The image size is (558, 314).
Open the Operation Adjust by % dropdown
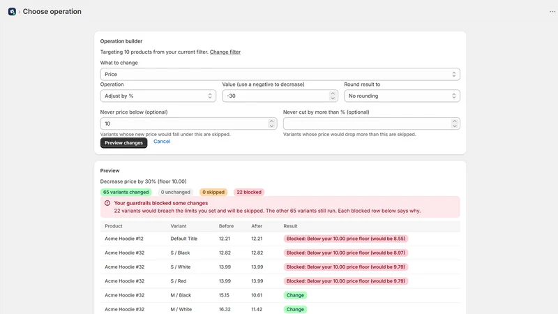(x=158, y=96)
